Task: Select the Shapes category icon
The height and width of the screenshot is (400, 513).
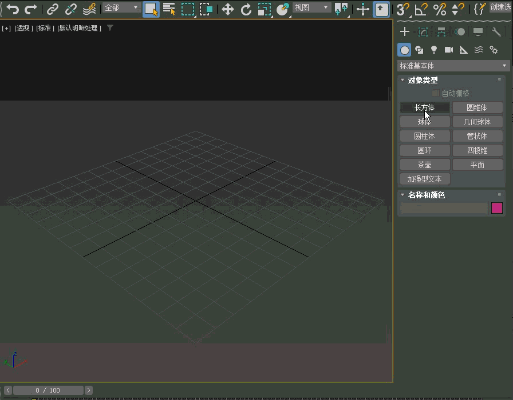Action: point(419,50)
